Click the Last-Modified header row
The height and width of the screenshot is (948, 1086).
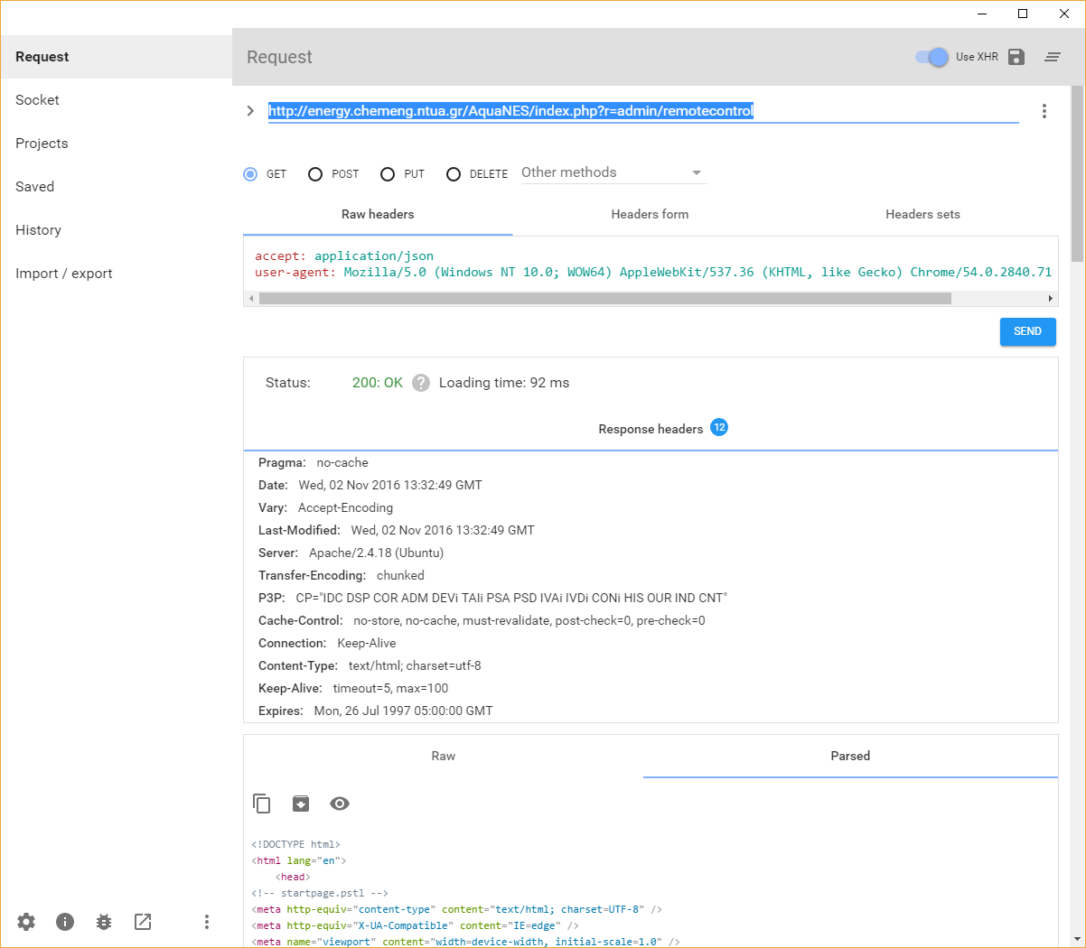[x=397, y=530]
